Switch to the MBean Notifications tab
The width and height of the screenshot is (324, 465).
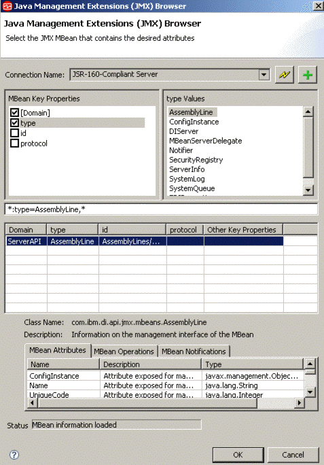click(x=194, y=351)
